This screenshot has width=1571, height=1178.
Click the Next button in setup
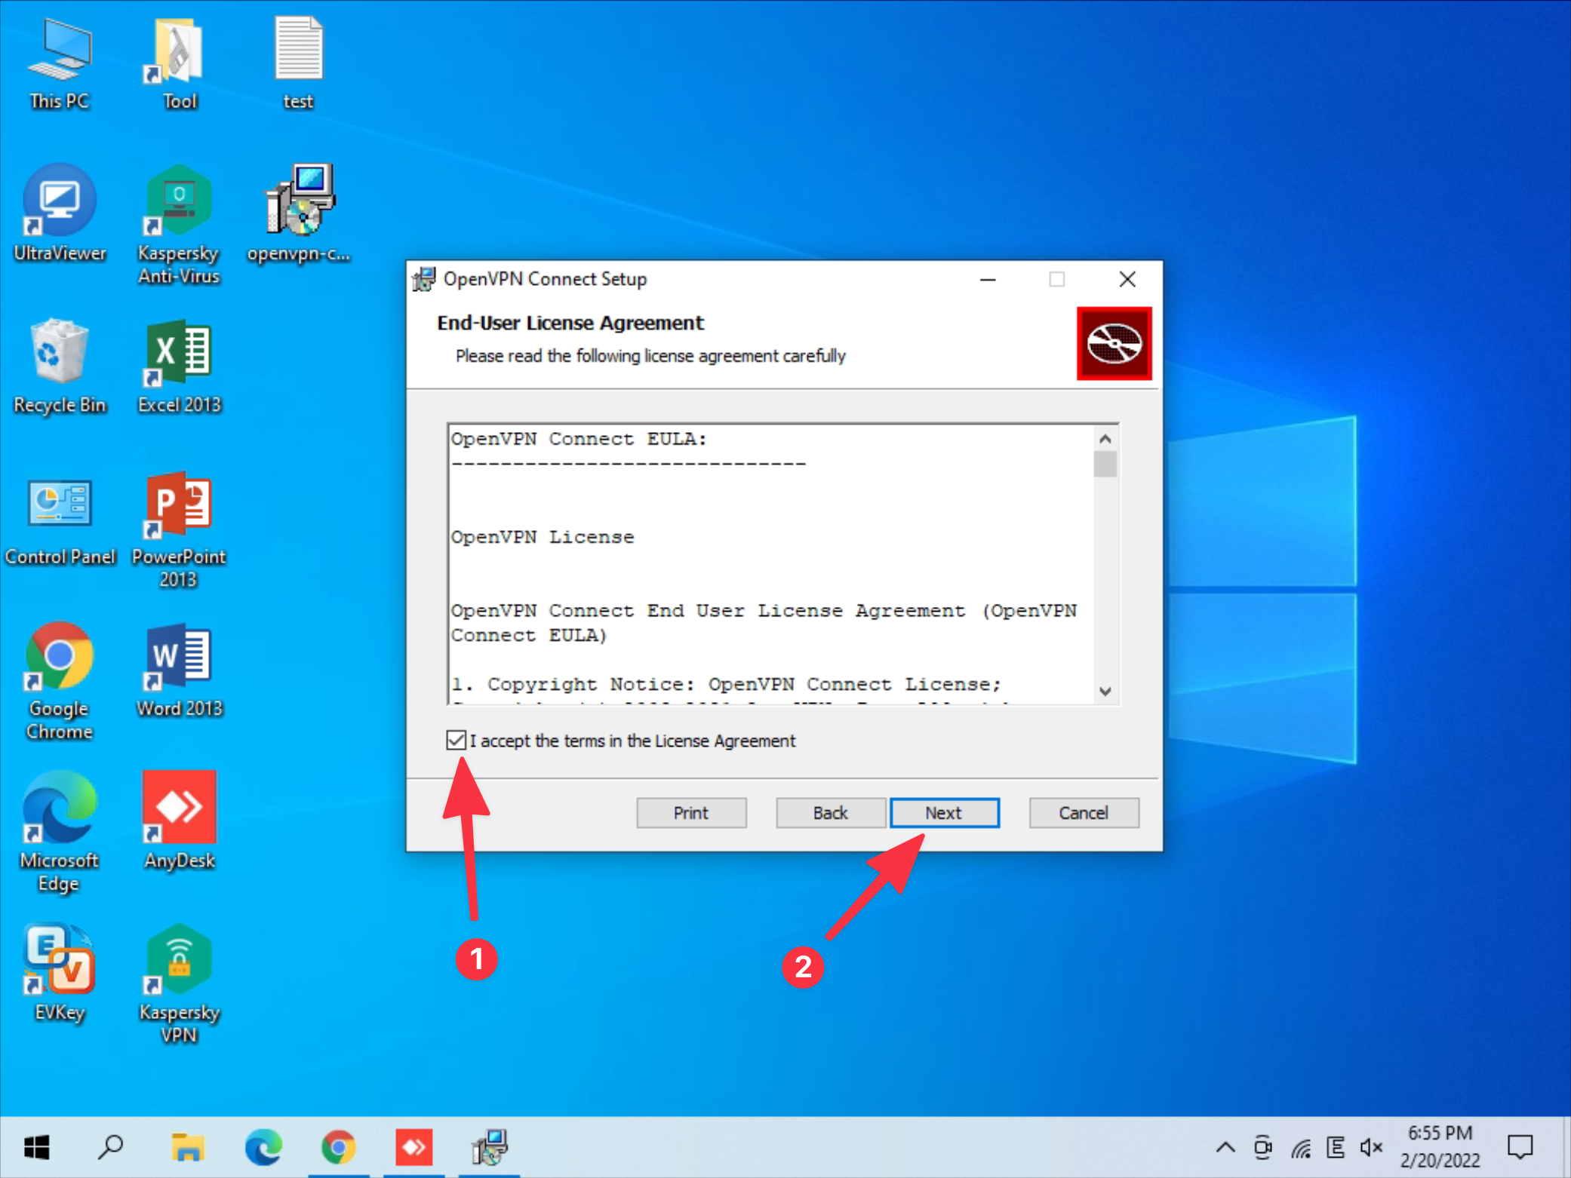[x=944, y=812]
